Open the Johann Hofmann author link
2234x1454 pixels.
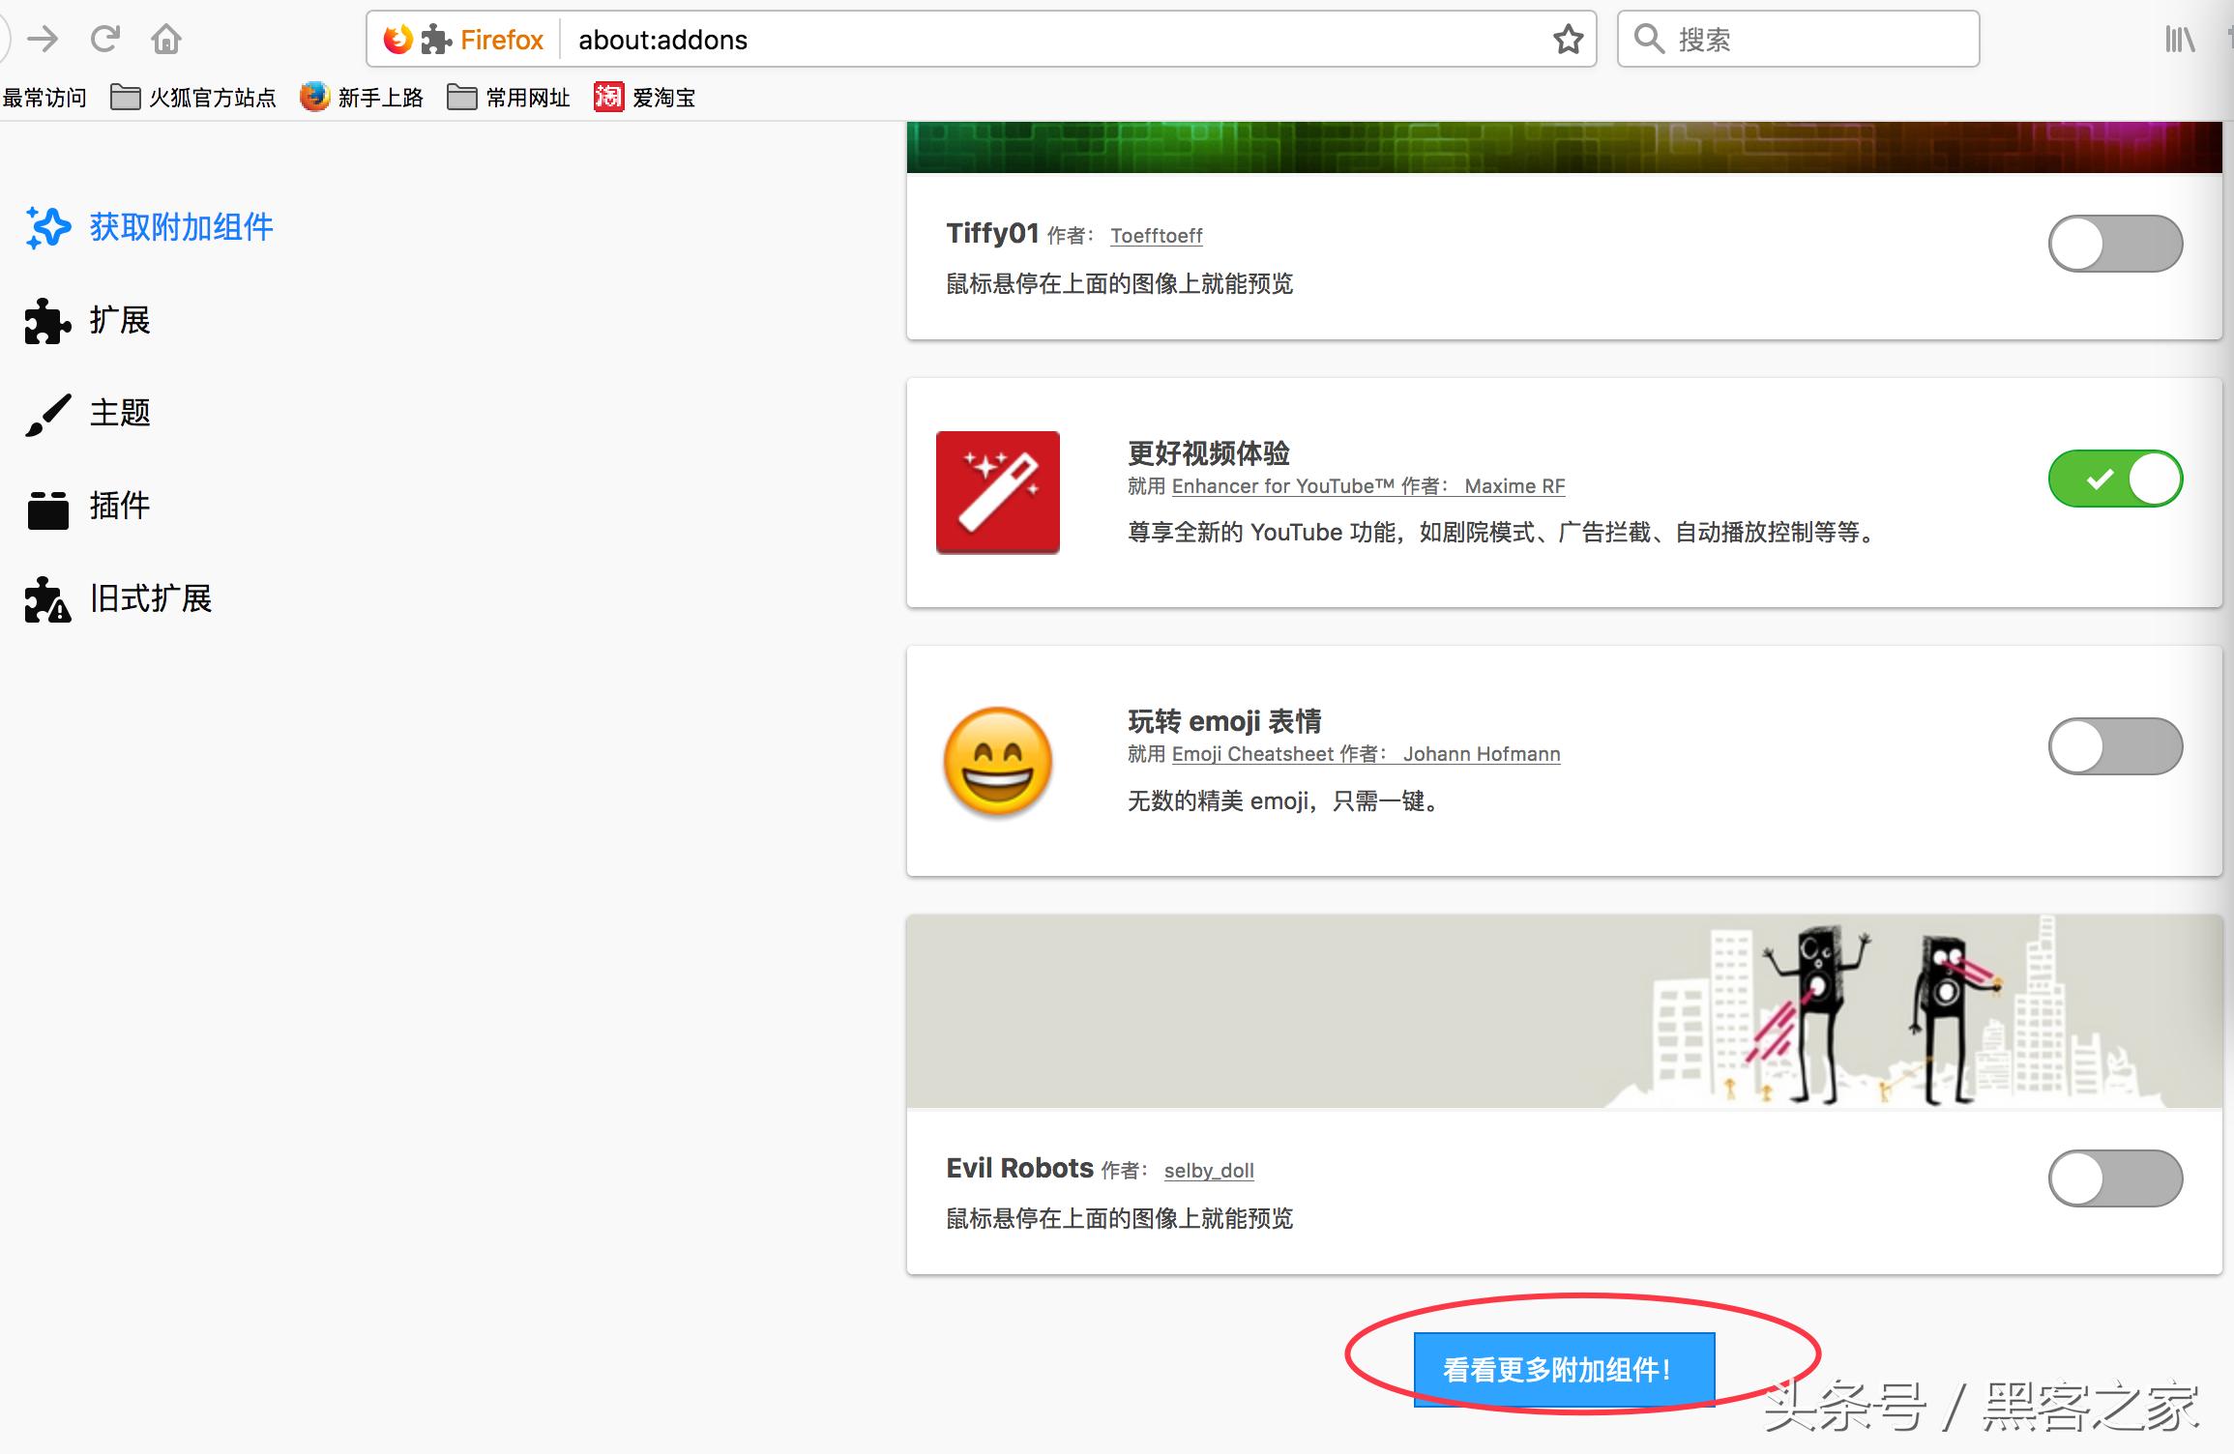click(x=1481, y=754)
